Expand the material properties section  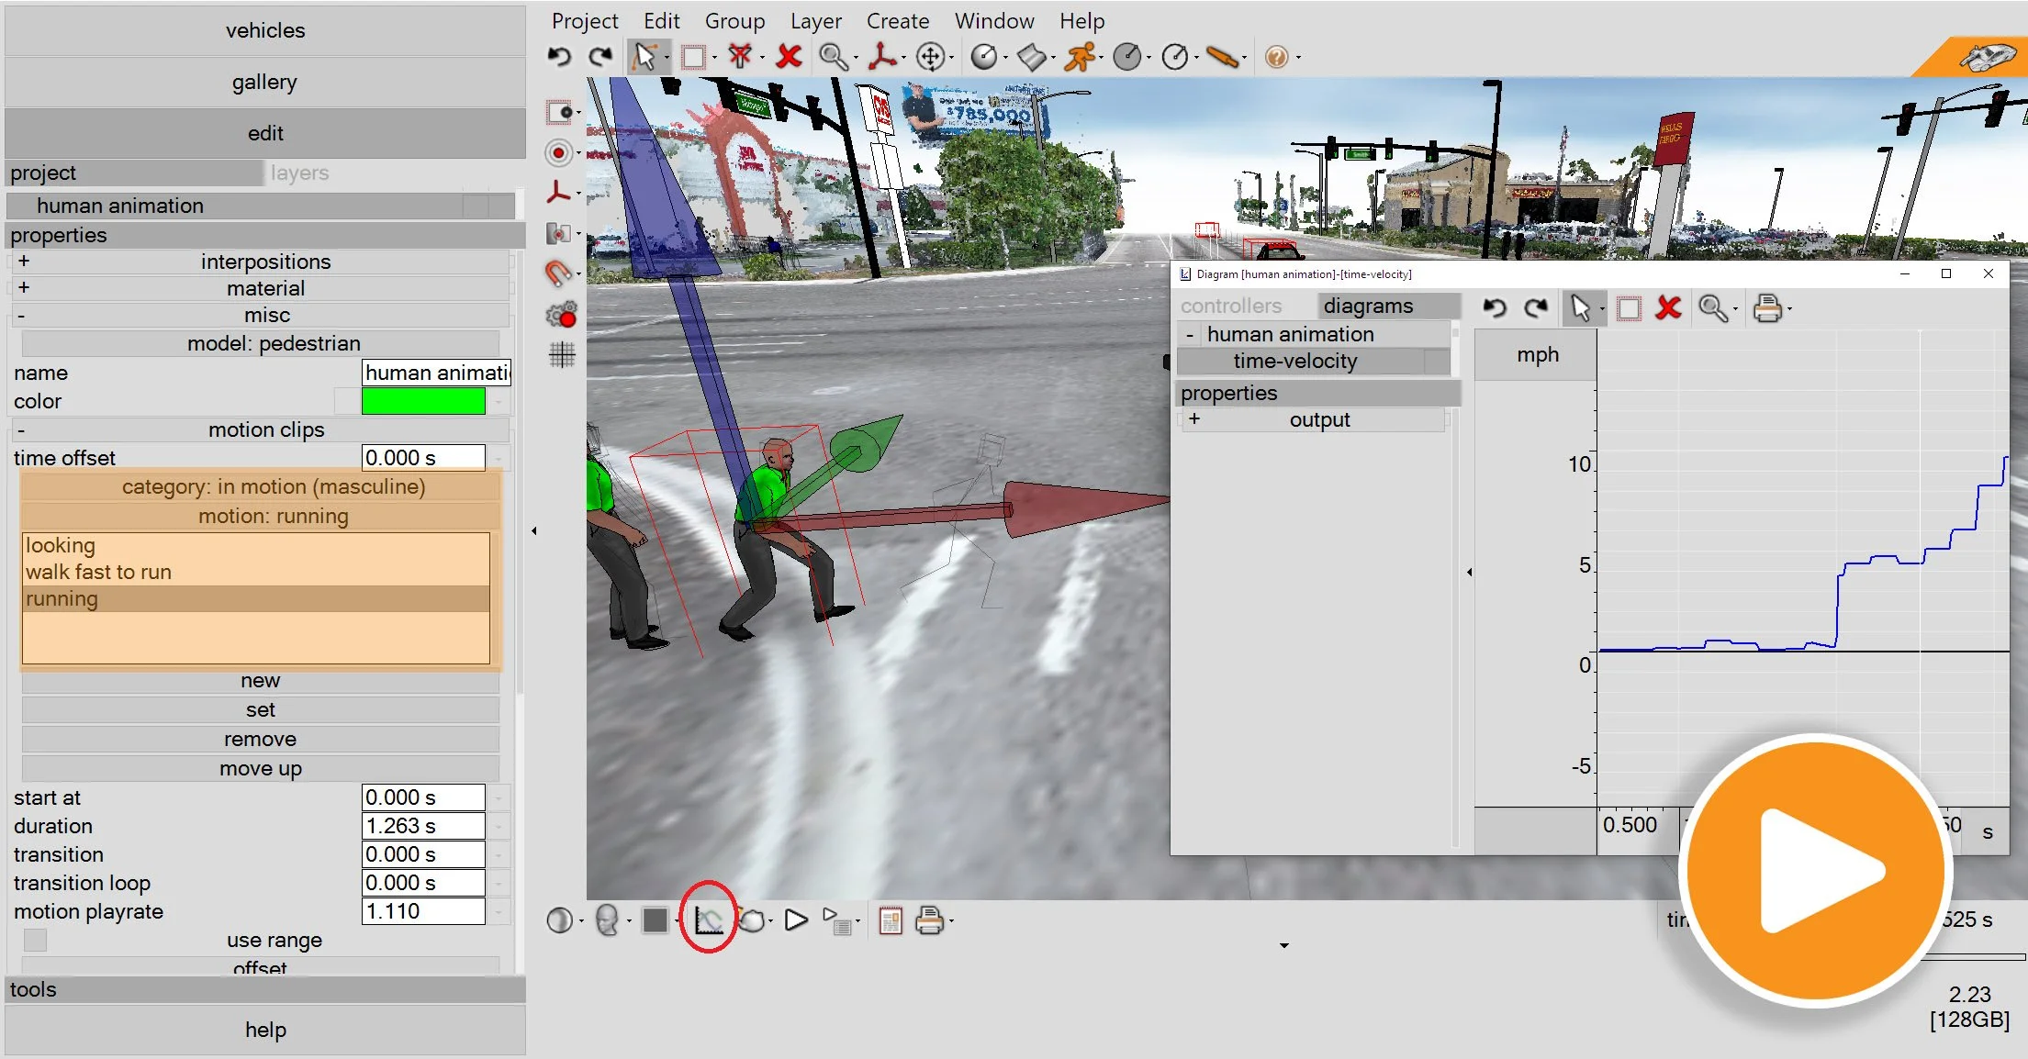pyautogui.click(x=24, y=288)
